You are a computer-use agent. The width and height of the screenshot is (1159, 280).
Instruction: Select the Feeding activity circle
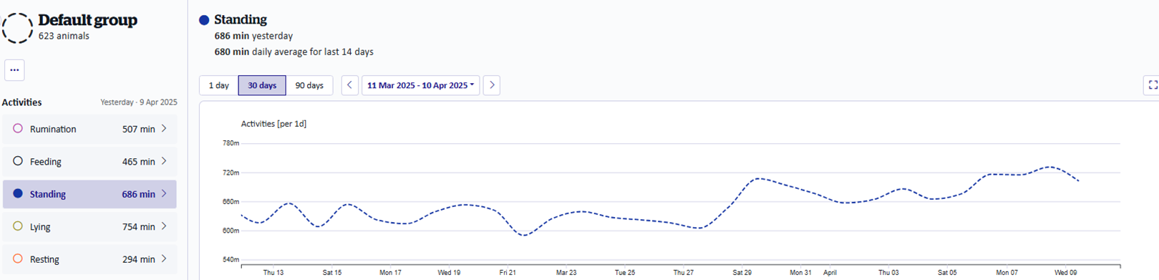coord(18,161)
